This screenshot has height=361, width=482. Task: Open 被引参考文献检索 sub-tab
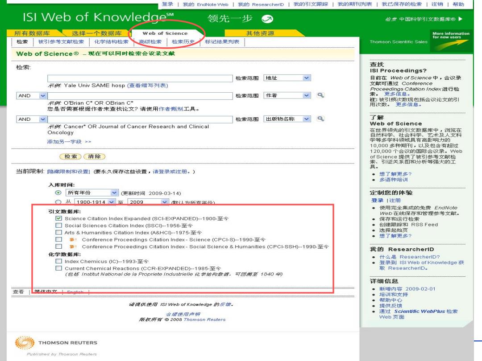(x=61, y=42)
